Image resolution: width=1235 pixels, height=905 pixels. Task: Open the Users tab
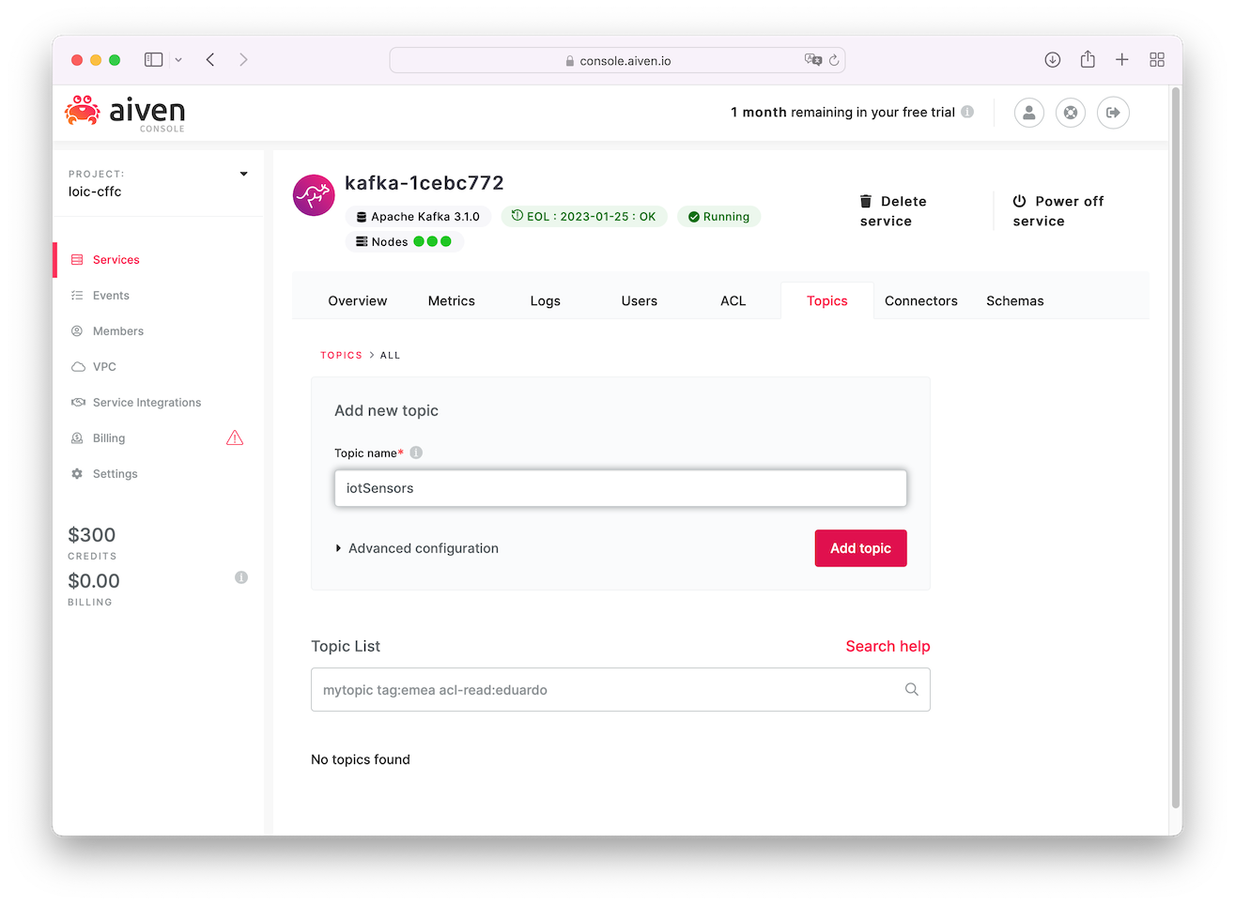(x=640, y=300)
